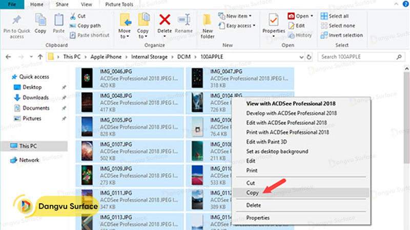Click Paste shortcut in the ribbon
Screen dimensions: 410x230
(89, 35)
